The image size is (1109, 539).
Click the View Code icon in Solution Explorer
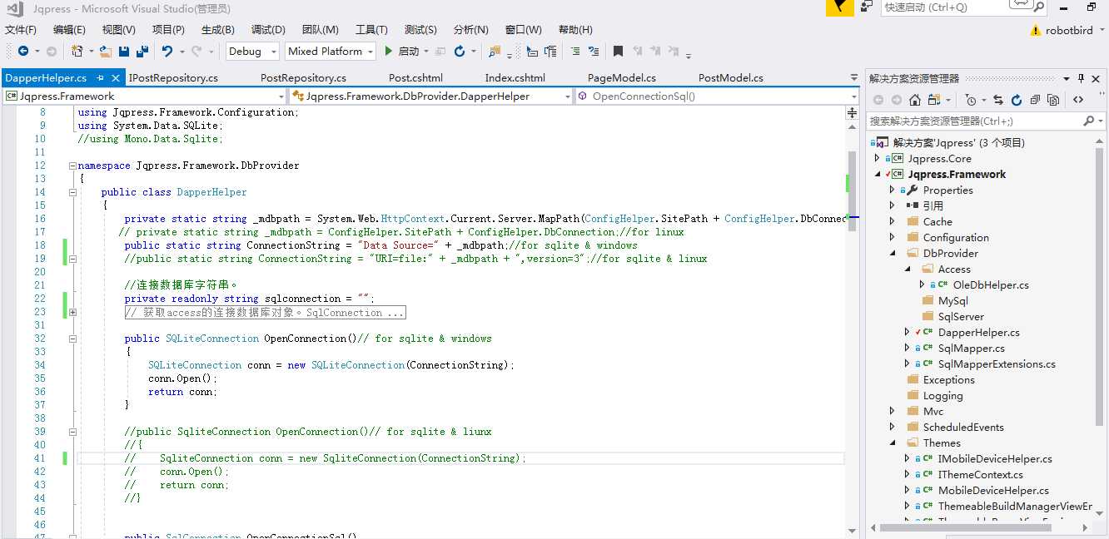pos(1078,100)
